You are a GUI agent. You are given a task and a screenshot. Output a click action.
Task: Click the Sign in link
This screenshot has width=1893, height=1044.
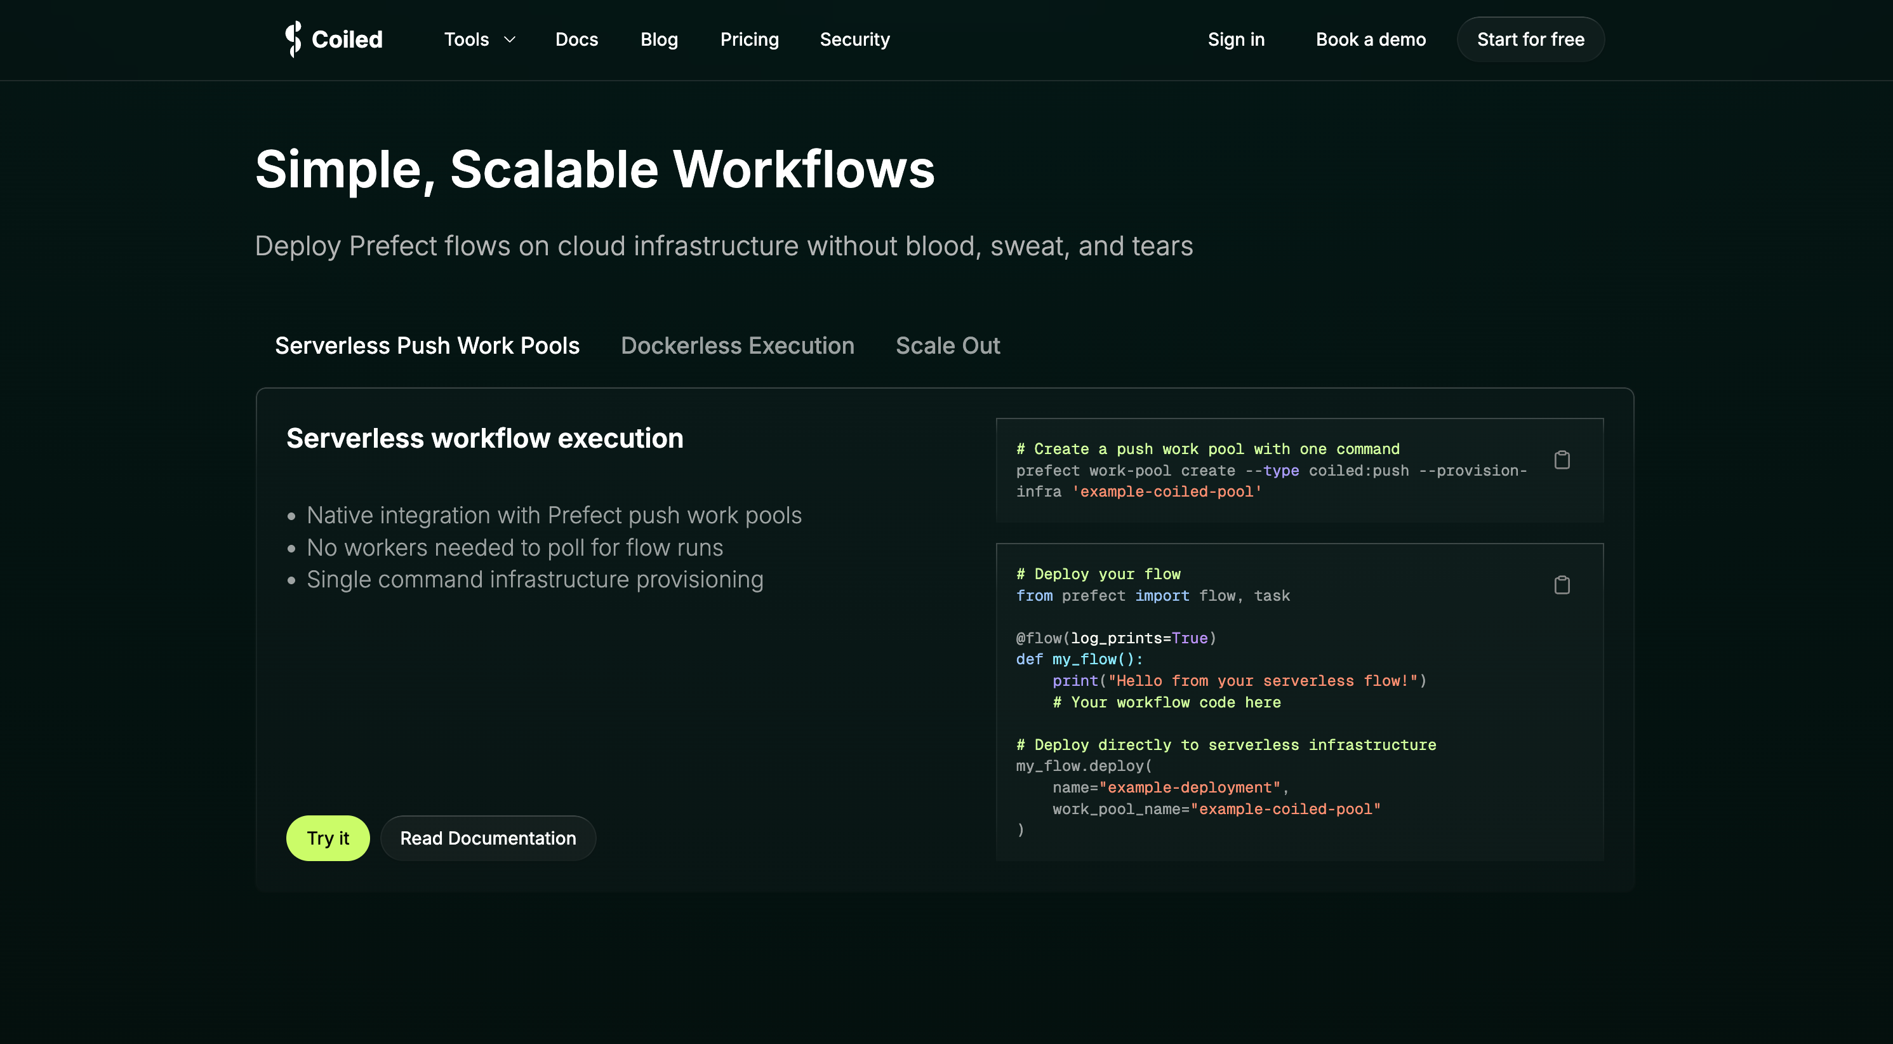1236,40
